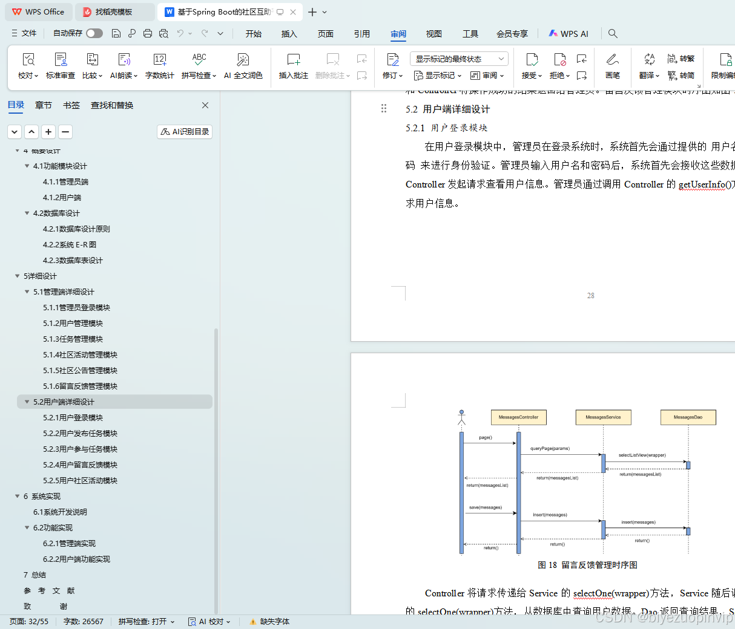Viewport: 735px width, 629px height.
Task: Click the print icon in quick toolbar
Action: point(148,33)
